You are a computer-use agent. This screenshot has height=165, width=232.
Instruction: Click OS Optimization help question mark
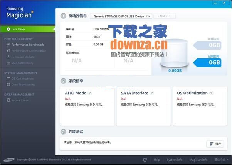[x=211, y=93]
